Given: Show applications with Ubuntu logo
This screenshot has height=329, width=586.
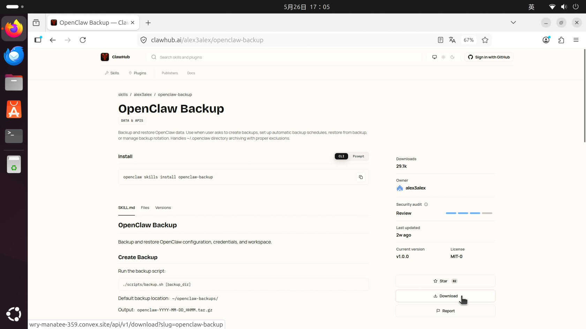Looking at the screenshot, I should (14, 314).
